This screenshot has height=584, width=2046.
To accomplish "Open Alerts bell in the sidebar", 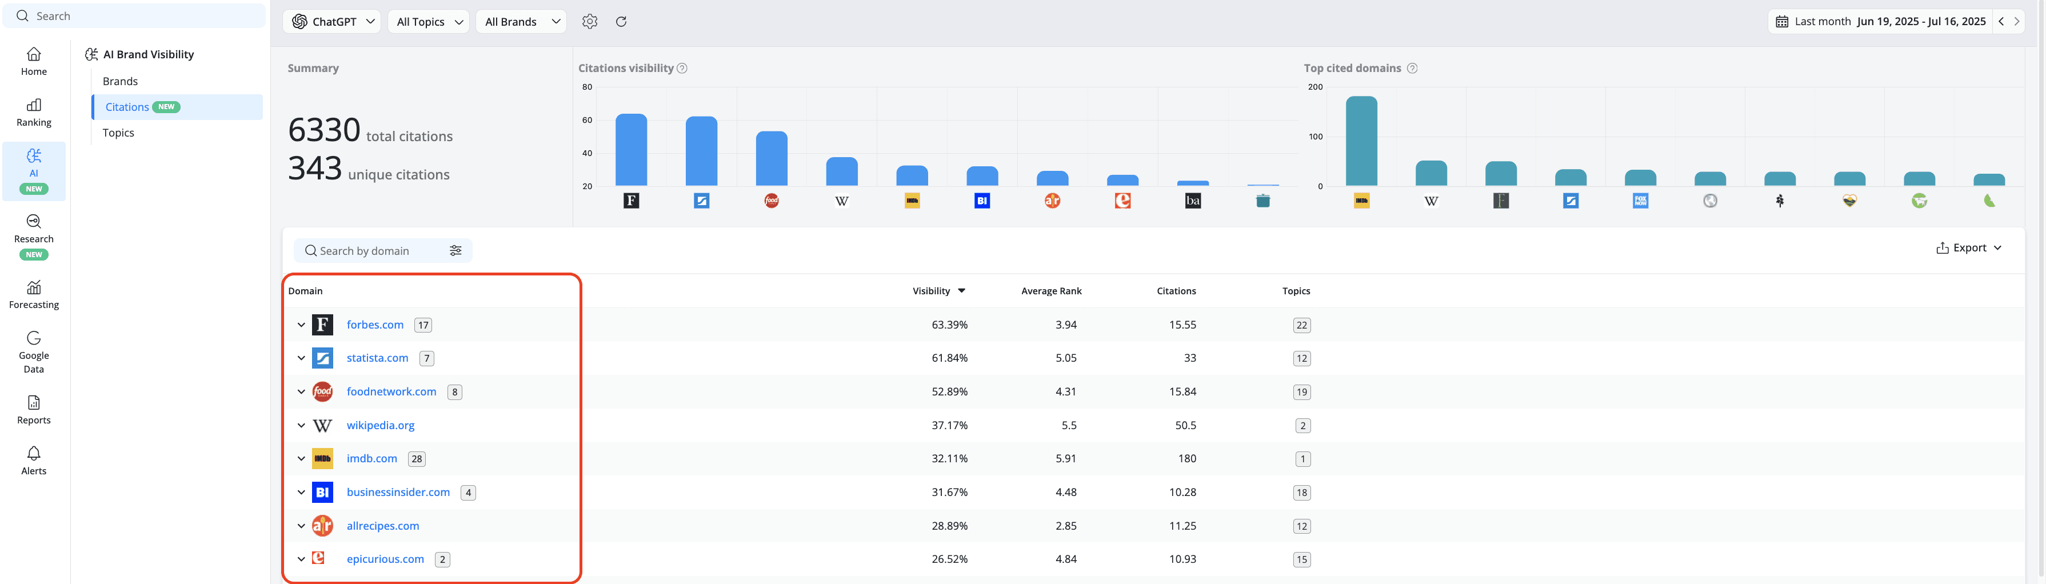I will (x=33, y=461).
